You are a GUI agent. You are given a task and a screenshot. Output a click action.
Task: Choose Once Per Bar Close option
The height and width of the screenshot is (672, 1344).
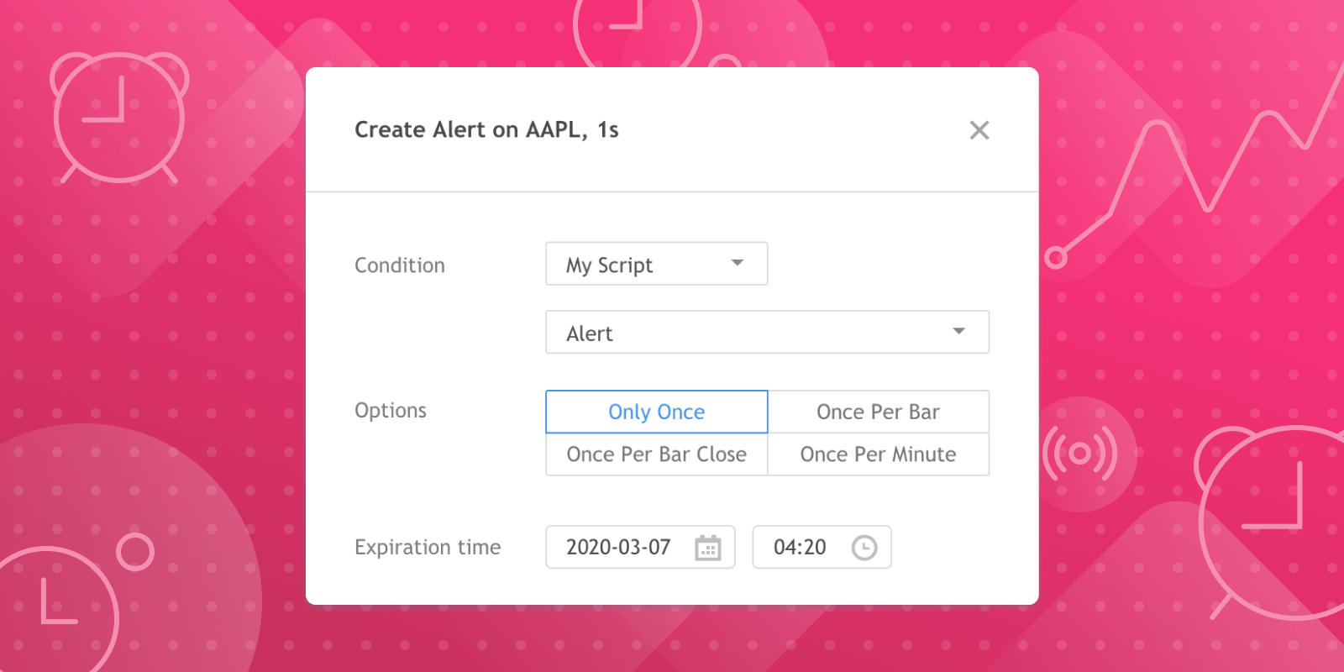pos(656,454)
